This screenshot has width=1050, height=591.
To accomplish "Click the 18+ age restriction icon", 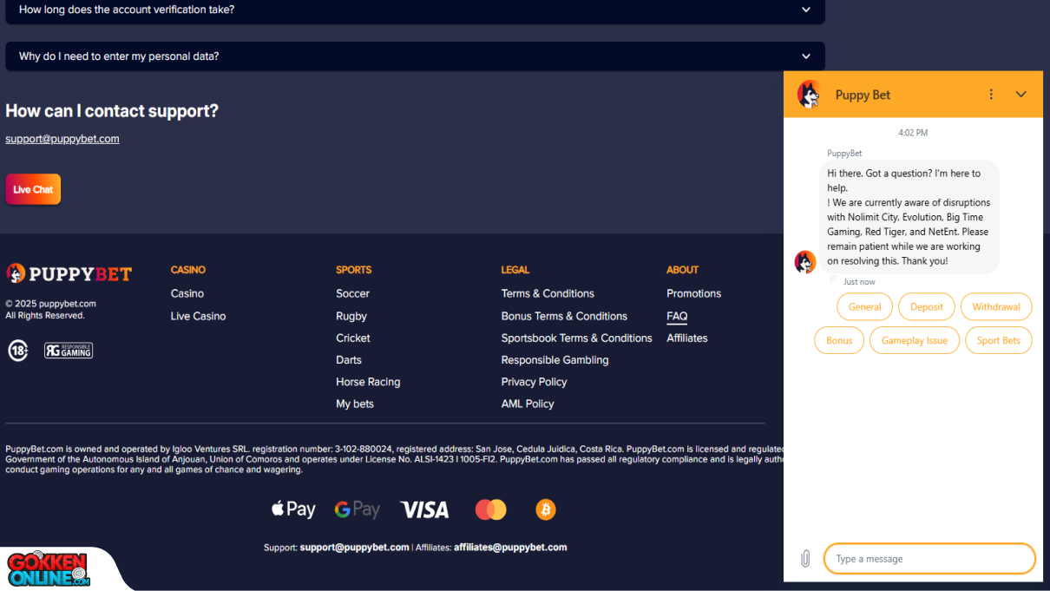I will [x=17, y=350].
